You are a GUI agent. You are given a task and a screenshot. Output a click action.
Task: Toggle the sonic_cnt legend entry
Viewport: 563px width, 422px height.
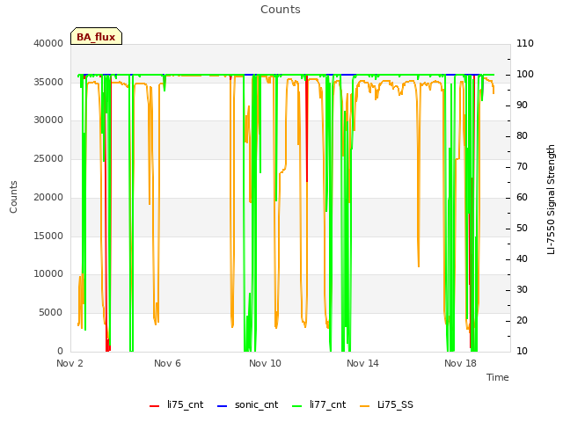point(248,404)
